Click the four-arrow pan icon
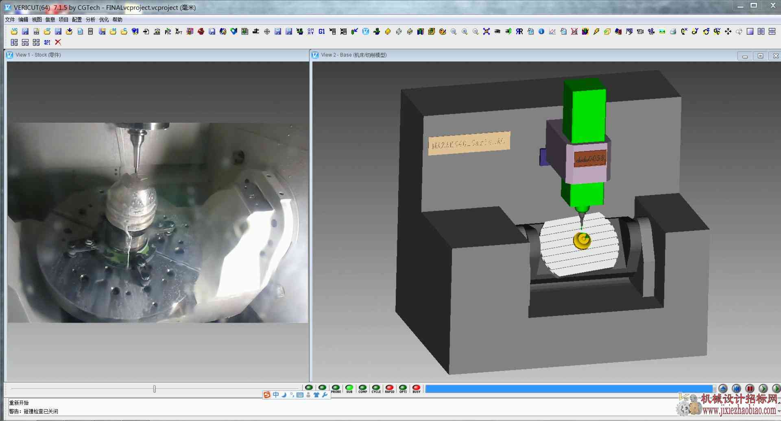This screenshot has height=421, width=781. 728,31
